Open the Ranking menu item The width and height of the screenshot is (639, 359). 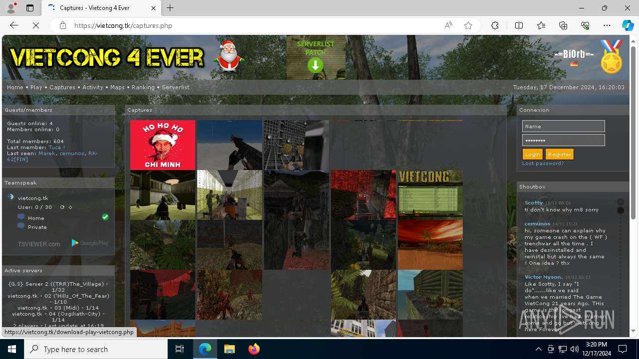tap(143, 87)
